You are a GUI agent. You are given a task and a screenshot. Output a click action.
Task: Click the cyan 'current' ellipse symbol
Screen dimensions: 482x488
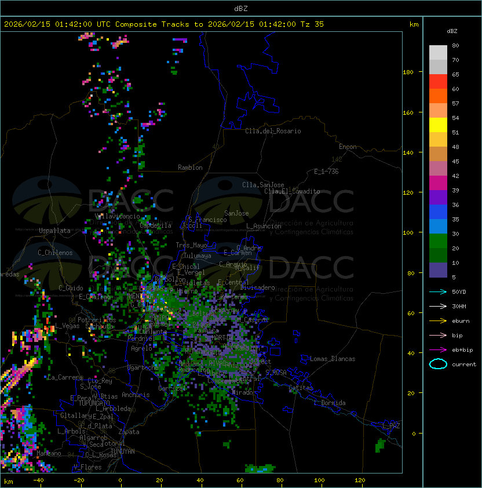coord(438,364)
